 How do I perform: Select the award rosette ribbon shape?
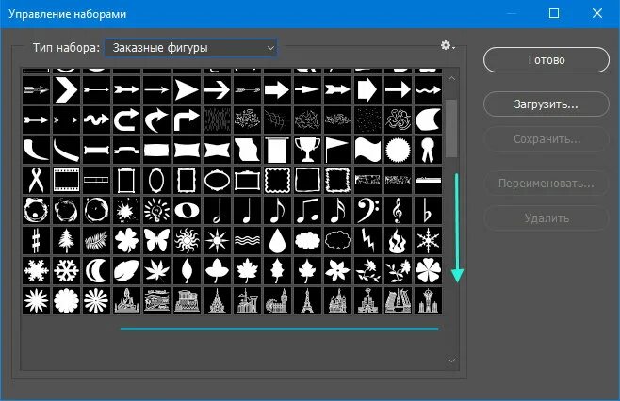tap(428, 150)
